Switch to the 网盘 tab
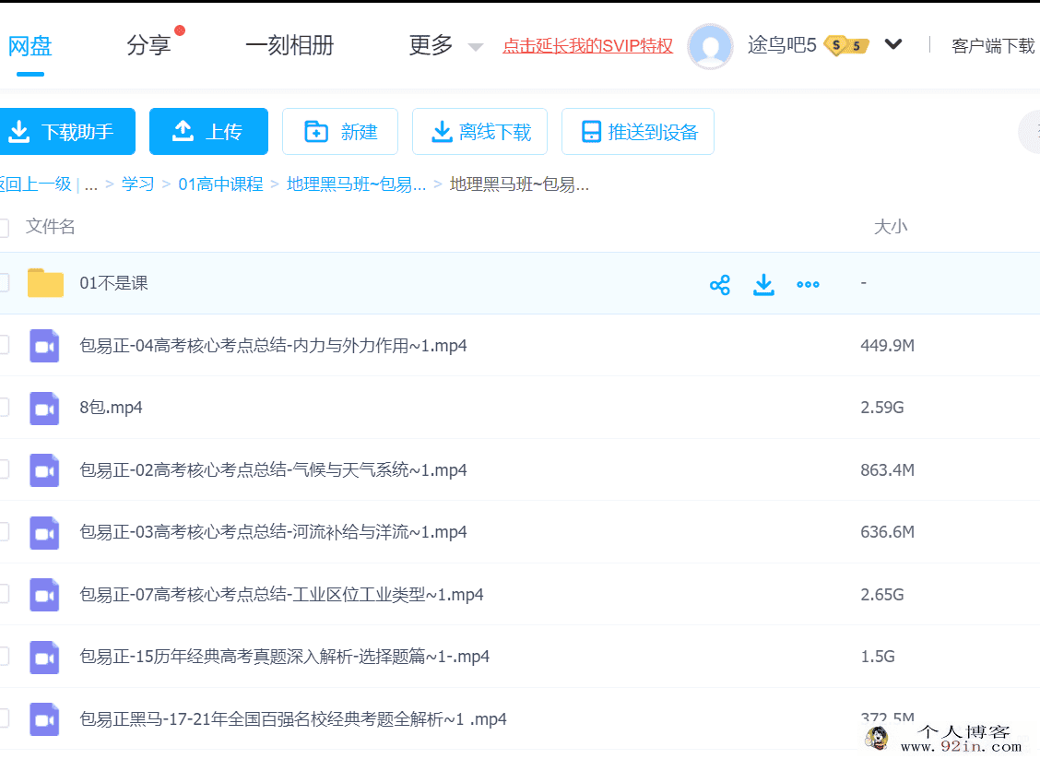Screen dimensions: 1040x759 click(30, 46)
